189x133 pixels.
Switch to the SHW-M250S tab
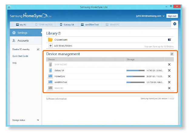(x=44, y=25)
